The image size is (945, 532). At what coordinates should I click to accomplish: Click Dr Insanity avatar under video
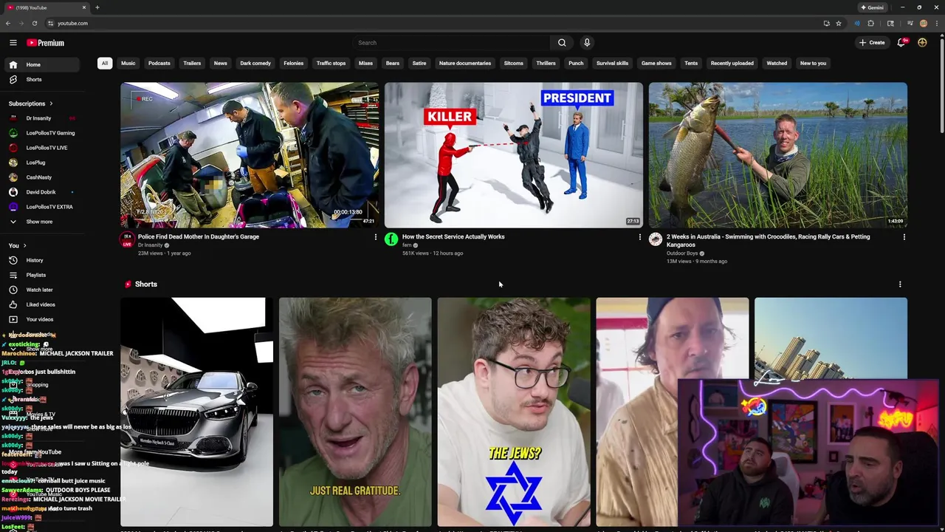click(x=127, y=239)
